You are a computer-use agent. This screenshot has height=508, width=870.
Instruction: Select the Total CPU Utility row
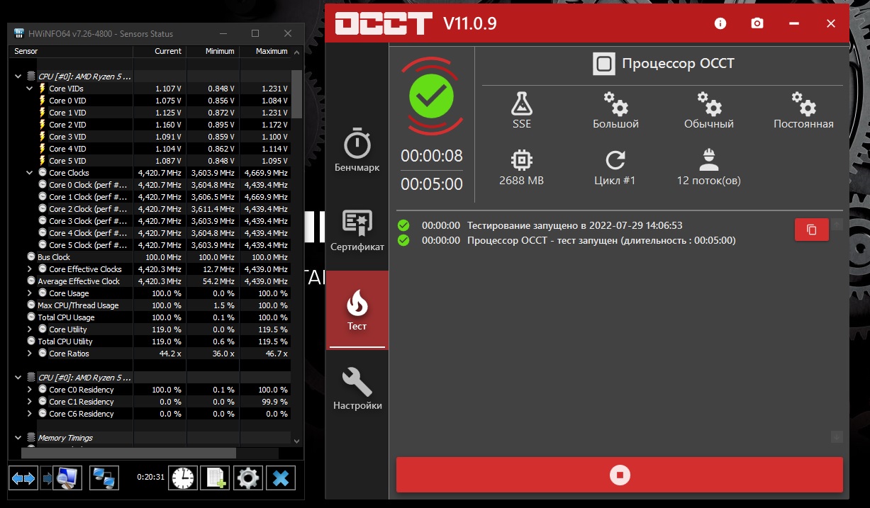[150, 342]
